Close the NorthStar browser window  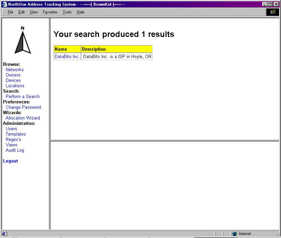[x=276, y=4]
